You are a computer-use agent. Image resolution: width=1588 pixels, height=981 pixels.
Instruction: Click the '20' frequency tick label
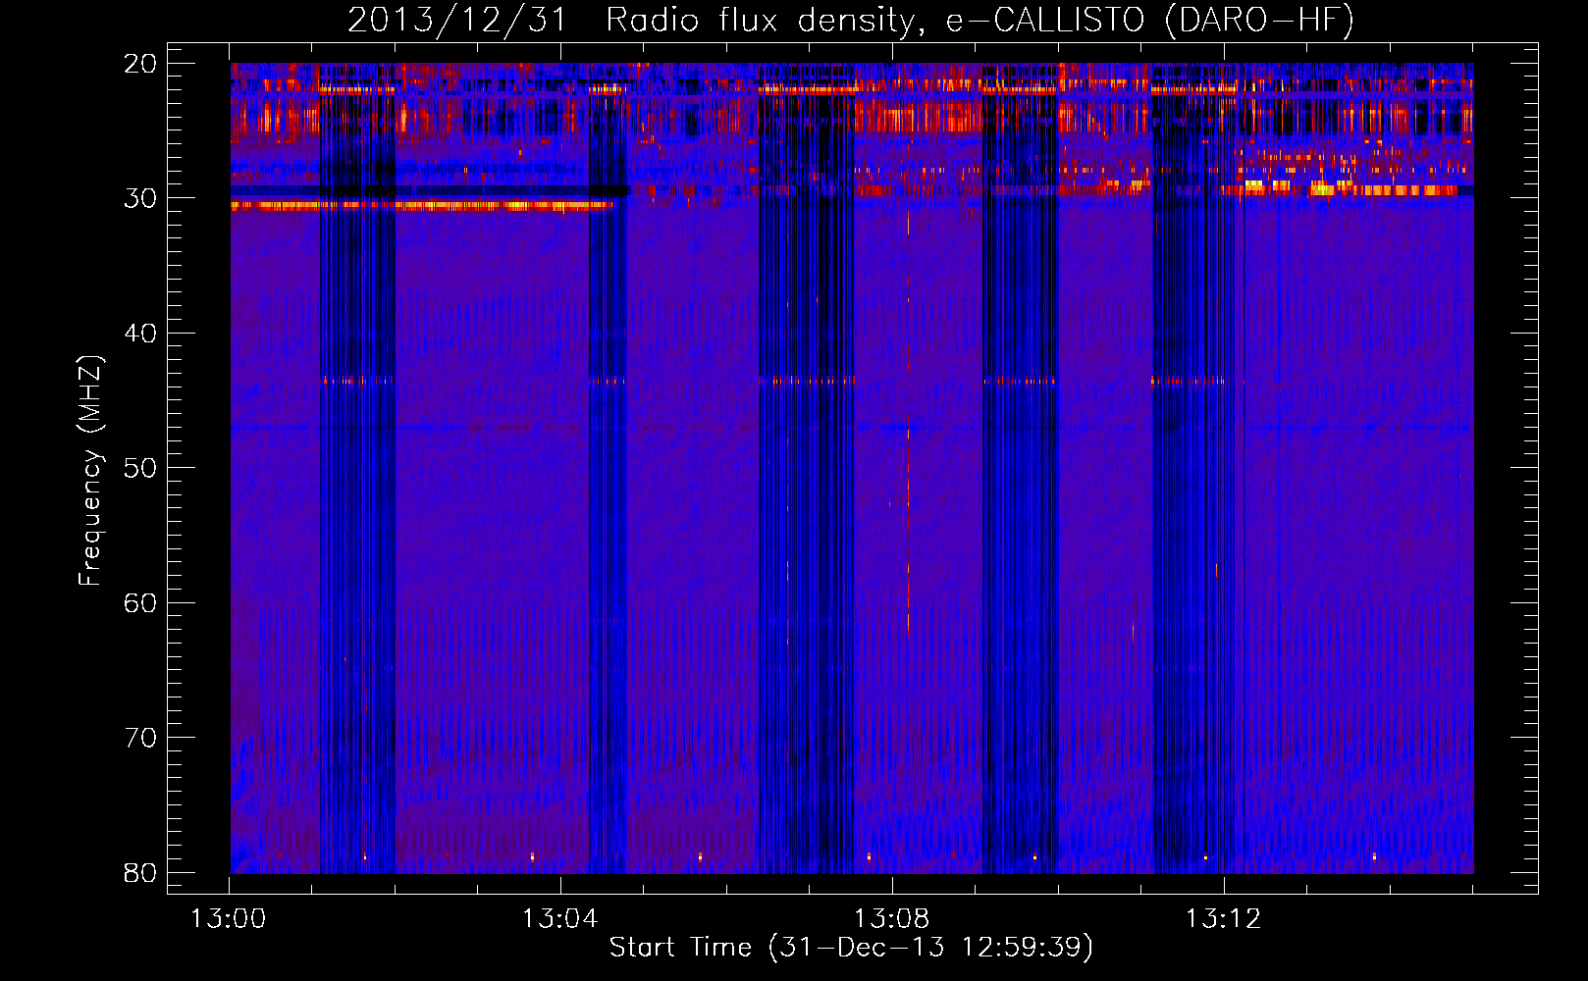point(141,64)
